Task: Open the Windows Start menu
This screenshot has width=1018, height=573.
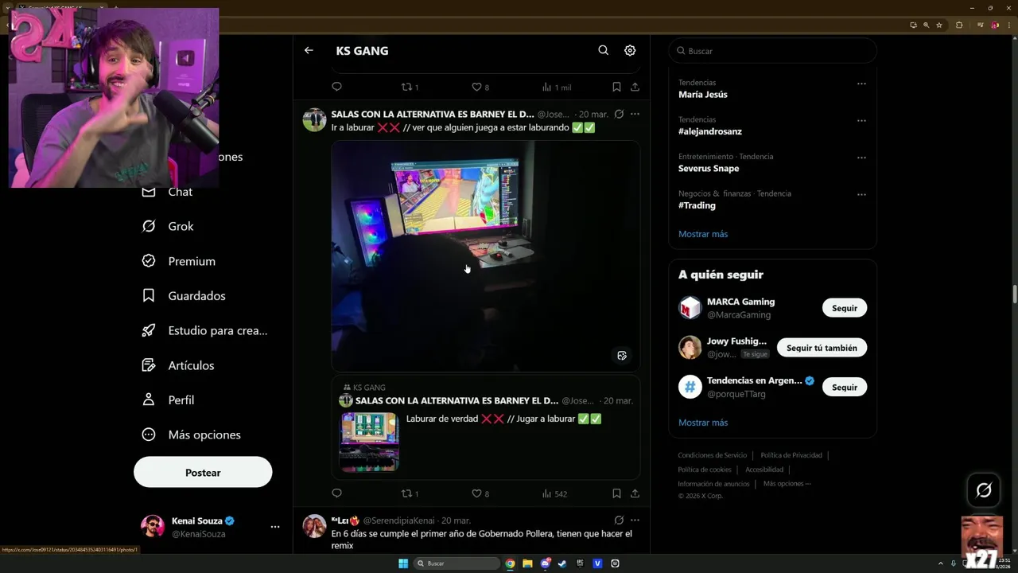Action: (403, 563)
